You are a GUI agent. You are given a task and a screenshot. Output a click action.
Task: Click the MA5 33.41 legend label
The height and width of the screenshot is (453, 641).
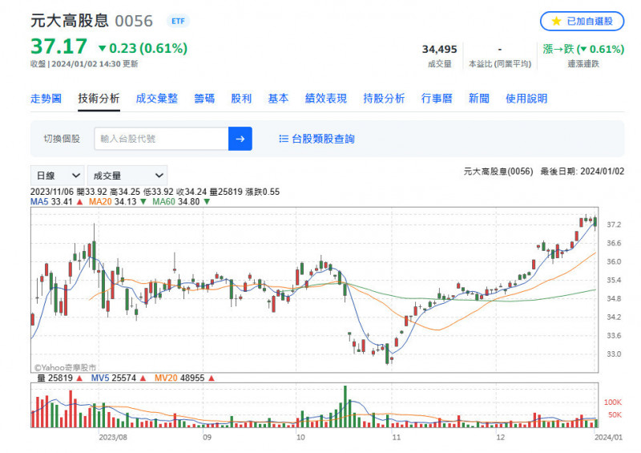(56, 201)
